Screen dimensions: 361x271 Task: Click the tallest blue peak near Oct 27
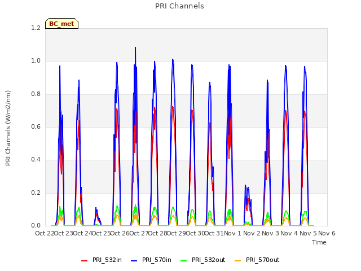(135, 48)
